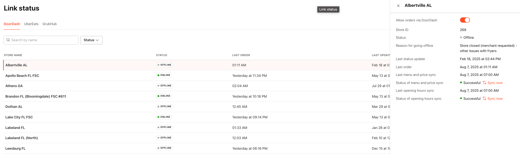Click last order Aug 7, 2025 01:11 AM
The image size is (520, 154).
[x=478, y=67]
